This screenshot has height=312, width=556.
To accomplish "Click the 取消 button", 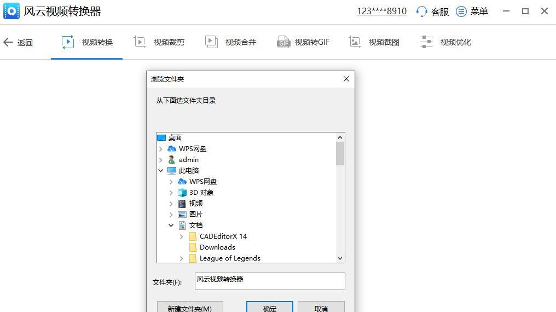I will 321,307.
